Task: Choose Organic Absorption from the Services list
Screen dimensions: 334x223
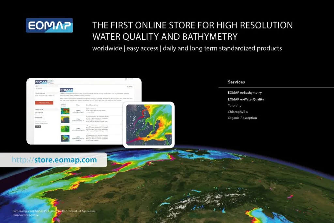Action: 242,118
